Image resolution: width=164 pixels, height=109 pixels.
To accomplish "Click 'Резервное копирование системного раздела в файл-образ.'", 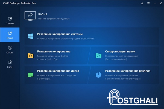I will pos(66,39).
